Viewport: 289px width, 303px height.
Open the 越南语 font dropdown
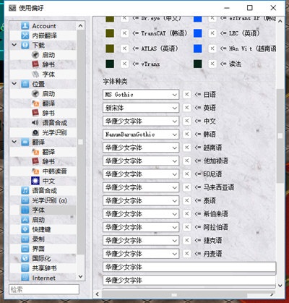point(141,148)
